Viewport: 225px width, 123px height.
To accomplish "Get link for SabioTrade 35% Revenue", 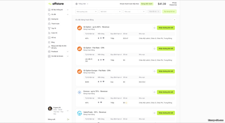I will 166,113.
